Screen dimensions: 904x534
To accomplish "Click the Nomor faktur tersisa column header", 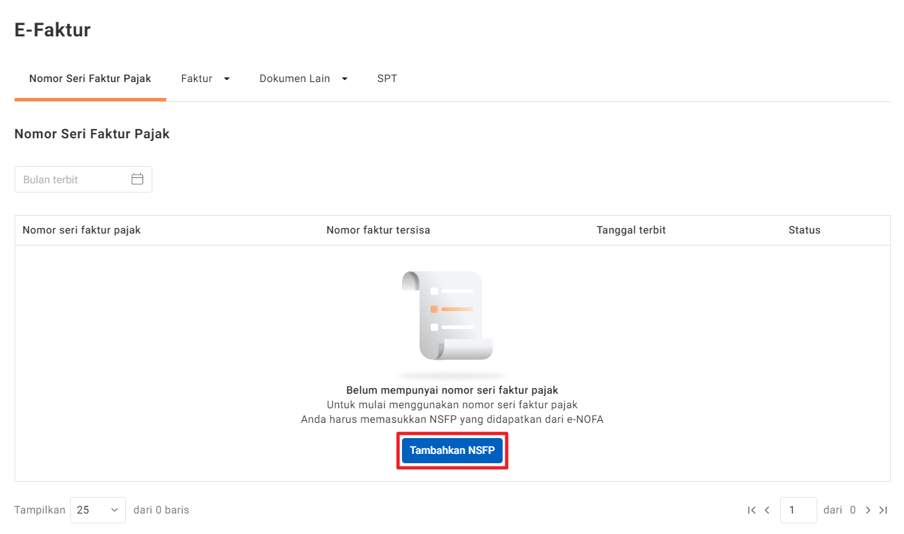I will [x=378, y=230].
